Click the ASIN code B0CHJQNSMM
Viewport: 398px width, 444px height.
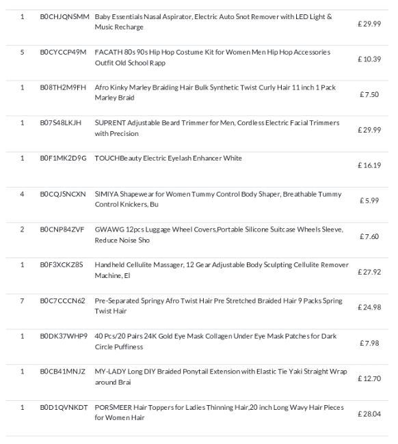(x=64, y=16)
